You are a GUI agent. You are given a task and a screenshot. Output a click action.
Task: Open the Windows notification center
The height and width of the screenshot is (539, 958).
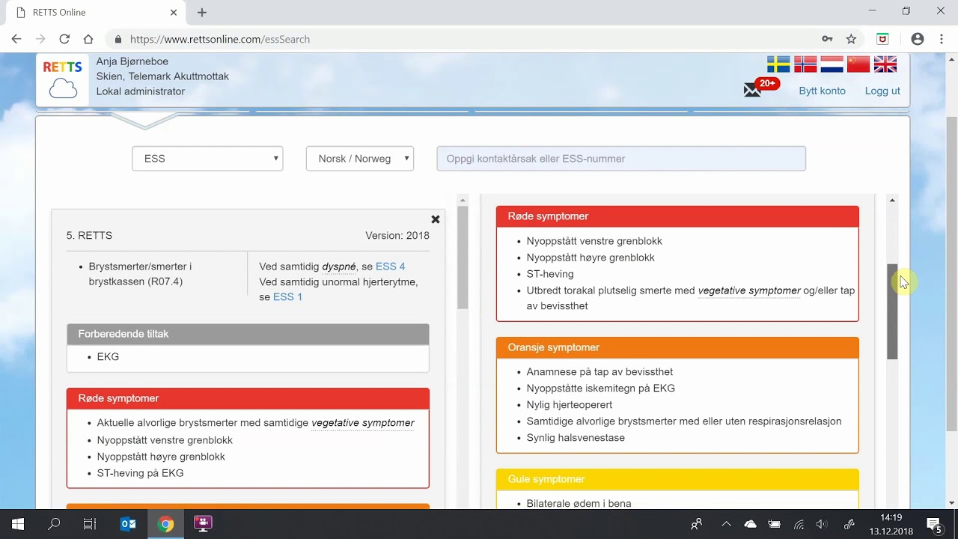(x=934, y=524)
